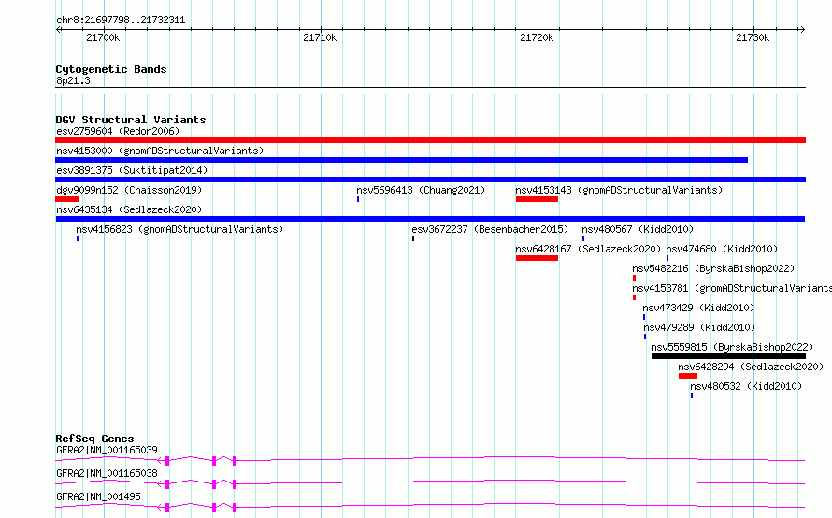Click the small blue nsv5696413 marker
832x518 pixels.
(x=358, y=199)
